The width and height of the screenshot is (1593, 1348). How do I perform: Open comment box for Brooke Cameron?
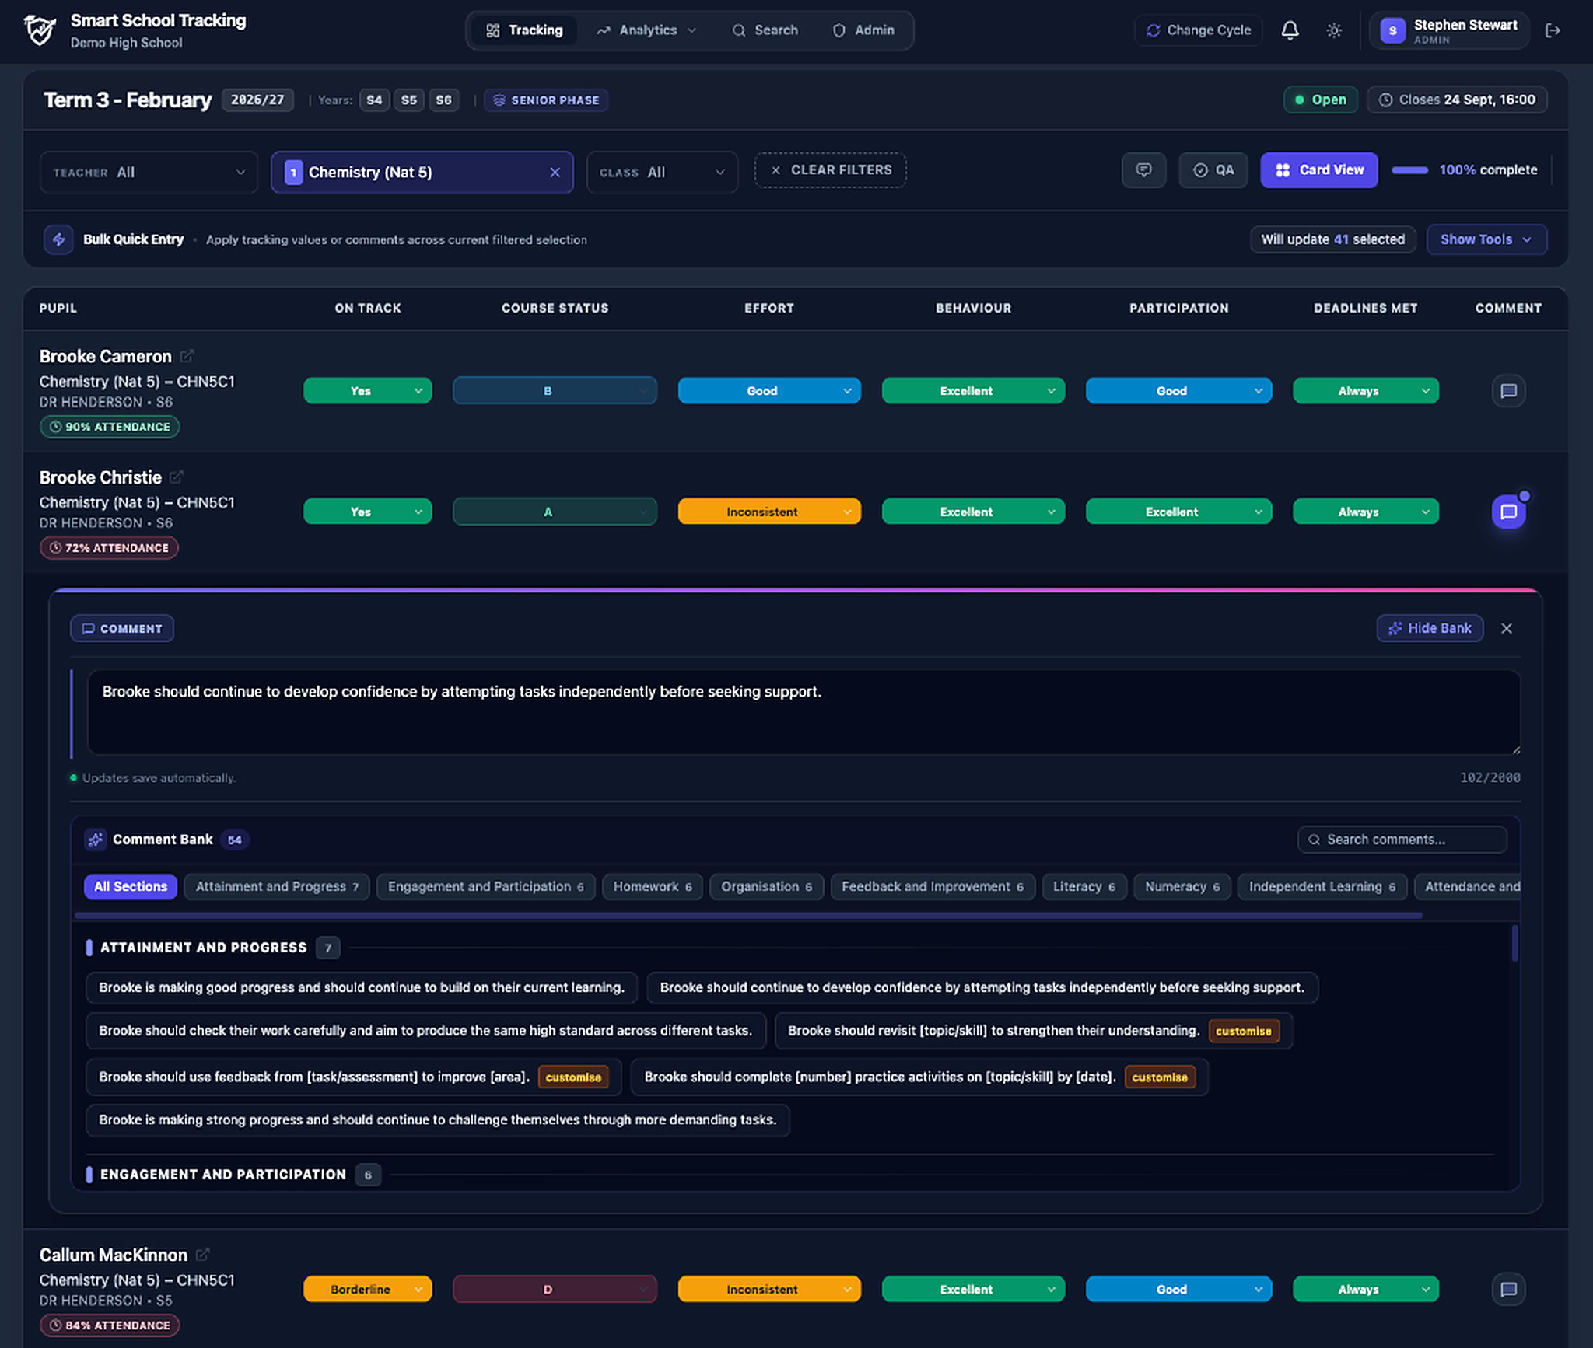[1508, 391]
